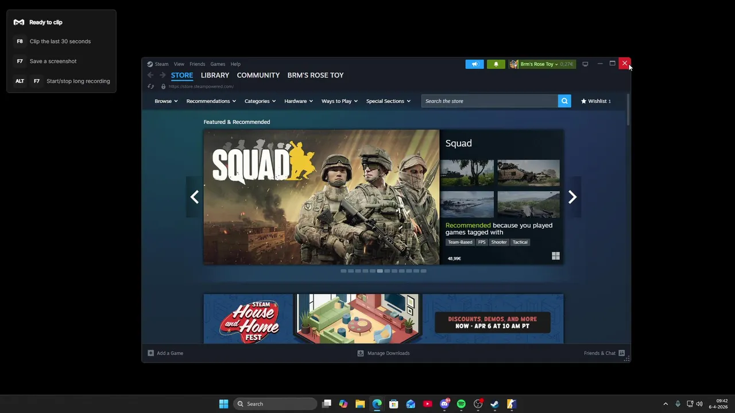735x413 pixels.
Task: Click the Add a Game plus icon
Action: coord(150,353)
